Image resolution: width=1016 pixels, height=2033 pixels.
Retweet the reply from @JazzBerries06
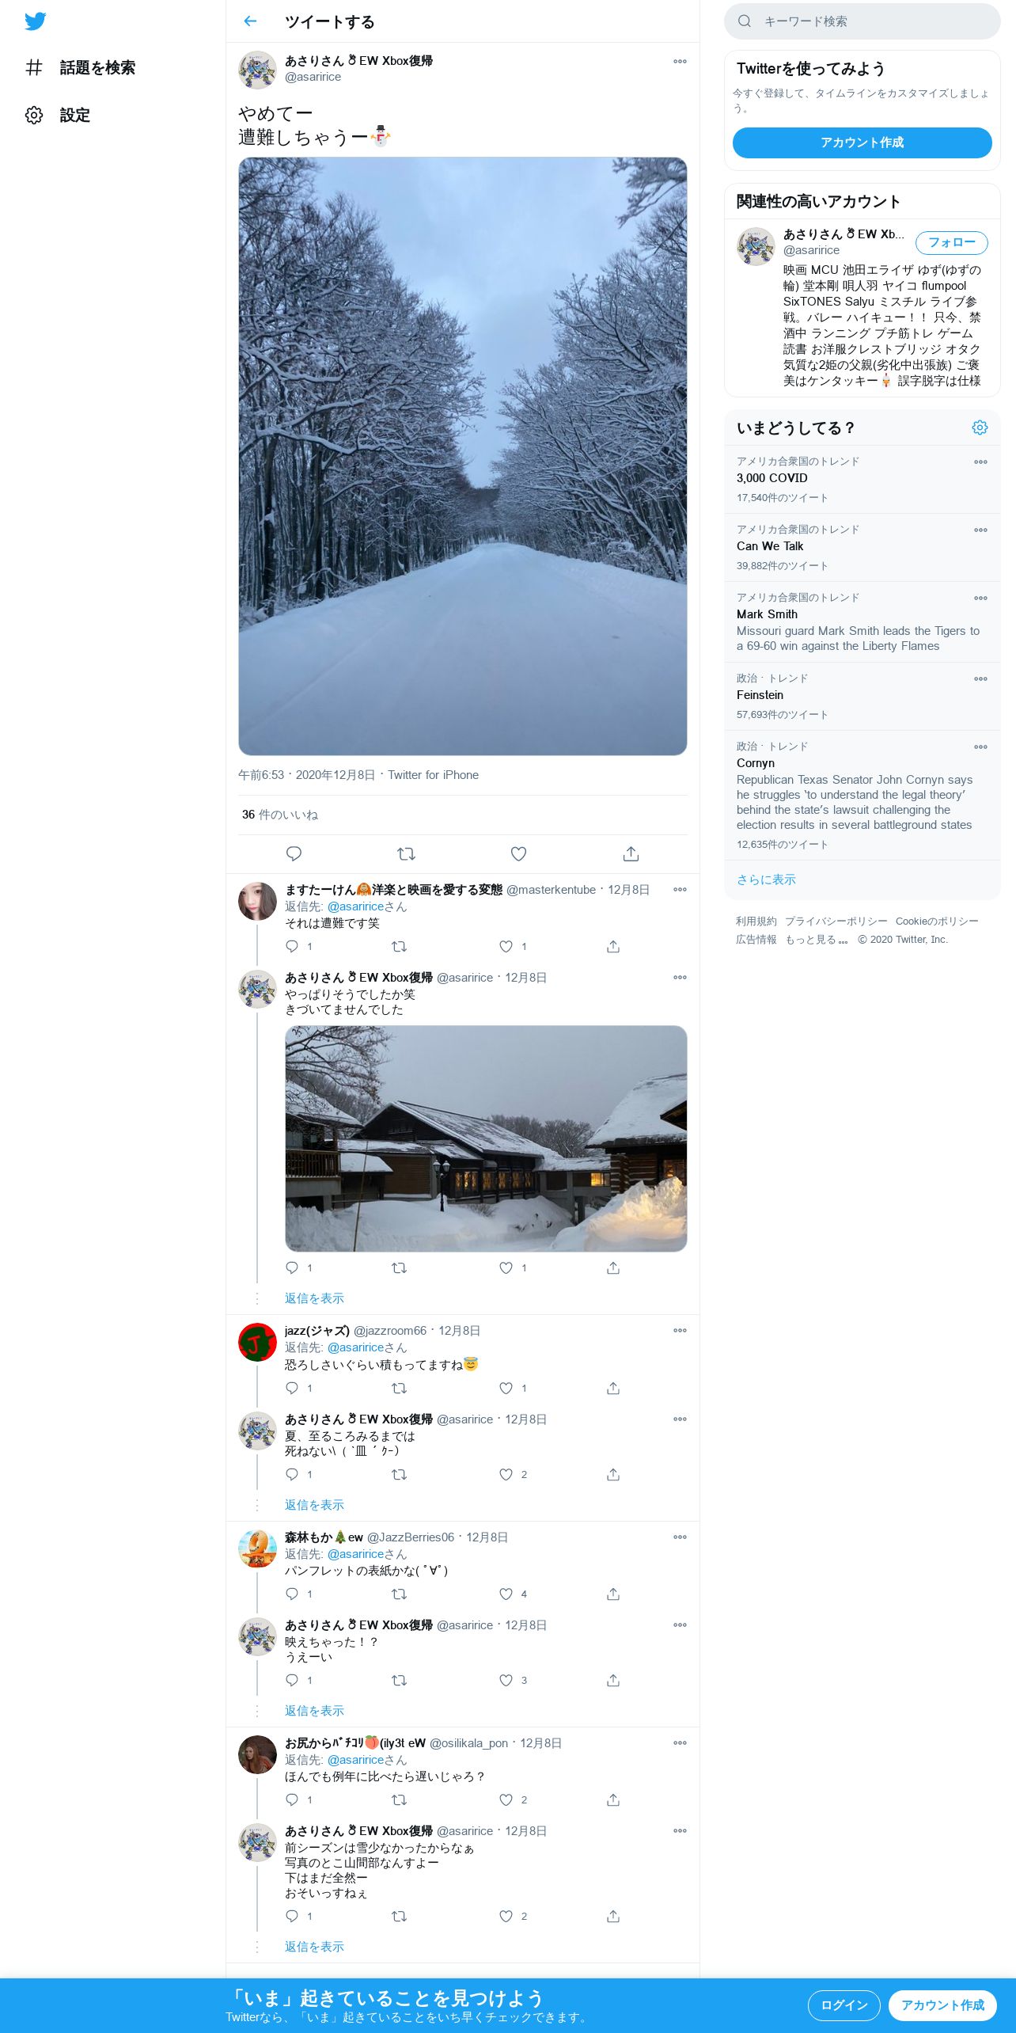click(400, 1594)
